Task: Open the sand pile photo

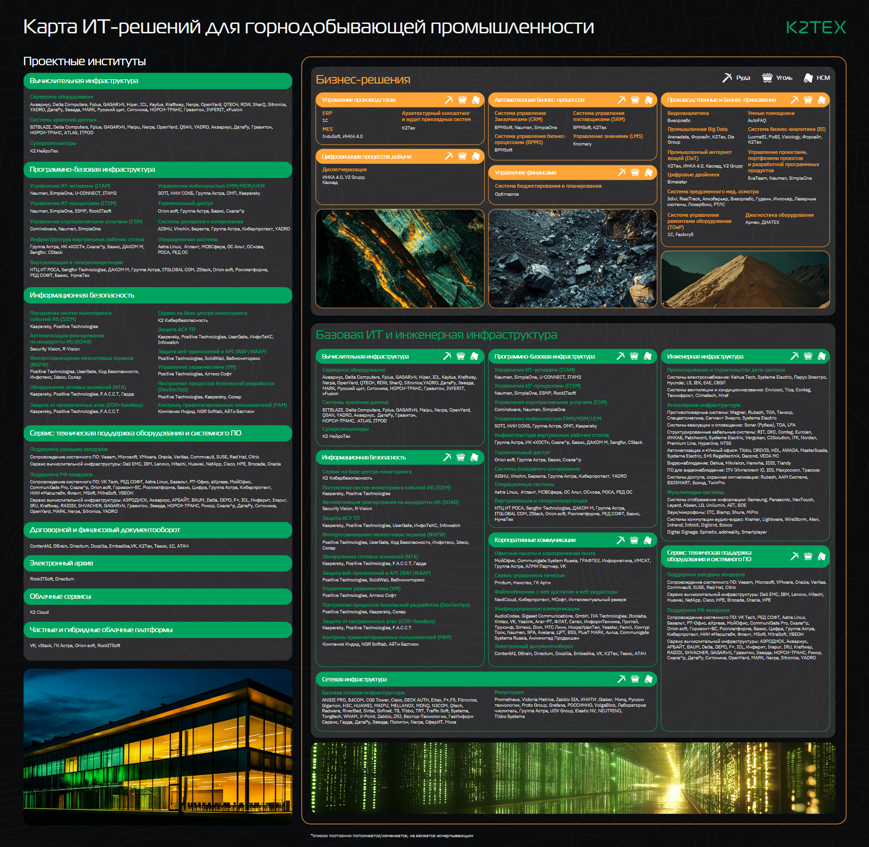Action: 745,280
